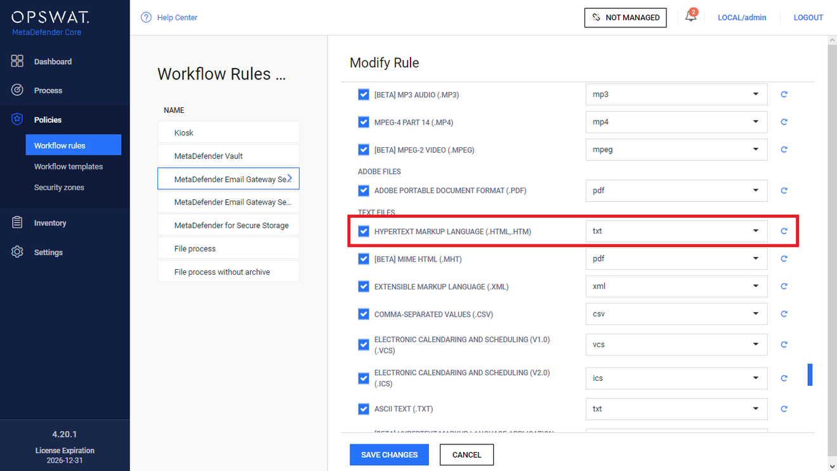Open the mpeg target format dropdown
Viewport: 837px width, 471px height.
pos(676,150)
